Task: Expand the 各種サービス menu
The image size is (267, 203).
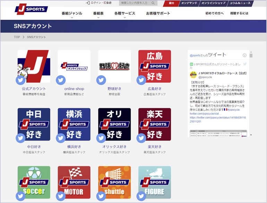Action: (x=125, y=14)
